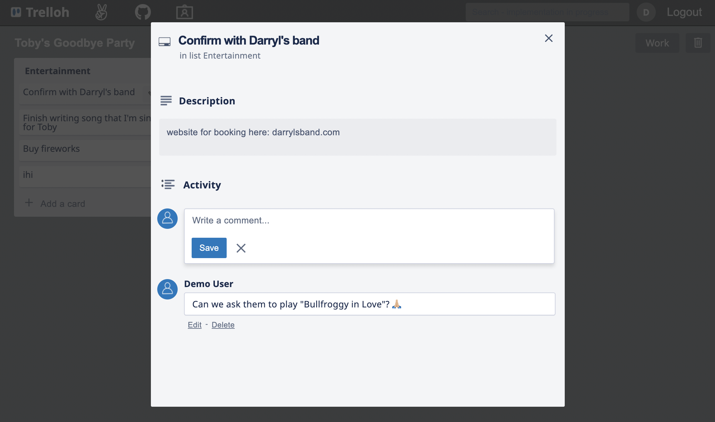Select the Entertainment list header

point(57,71)
